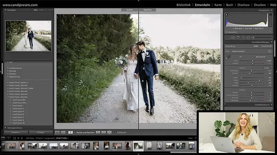Screen dimensions: 277x155
Task: Select Schwarzweiß treatment option
Action: click(266, 46)
